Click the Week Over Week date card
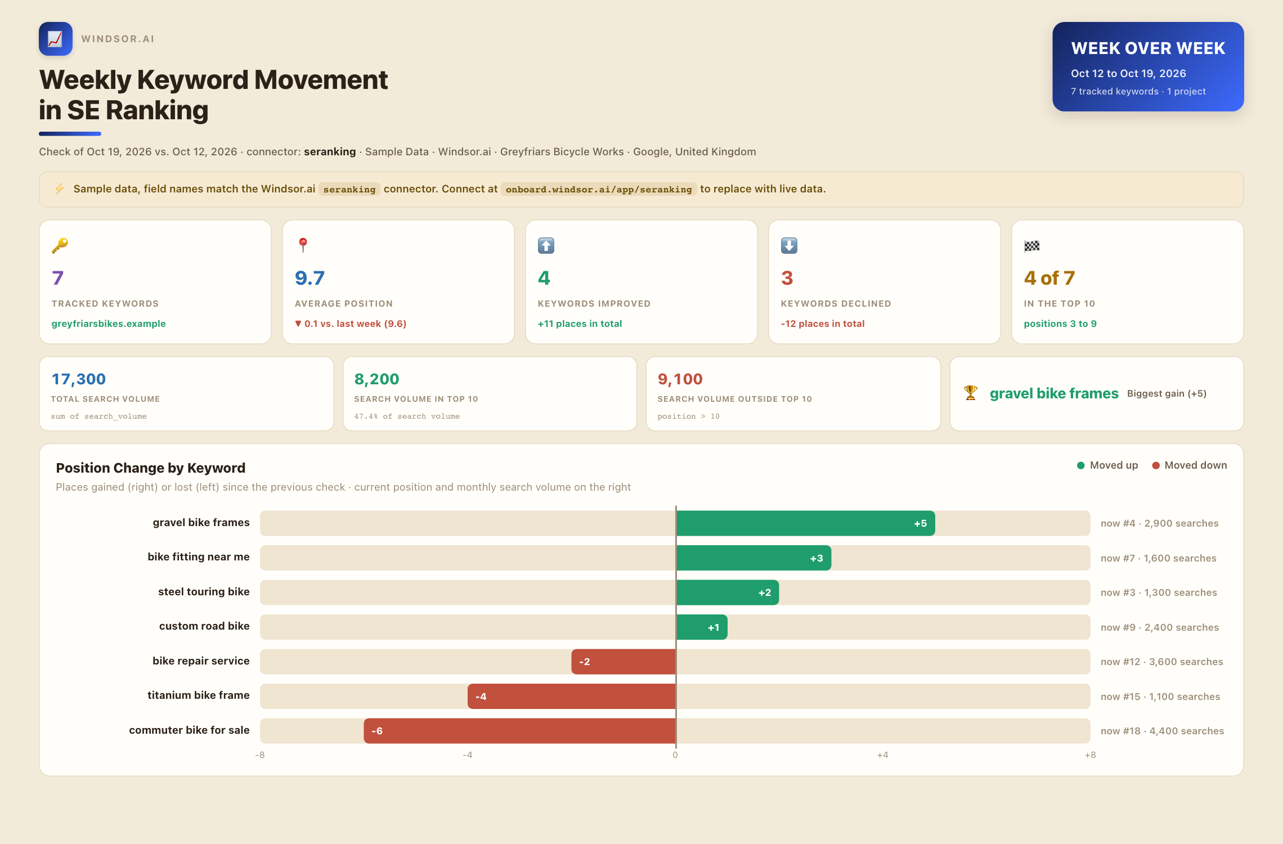This screenshot has width=1283, height=844. point(1148,66)
